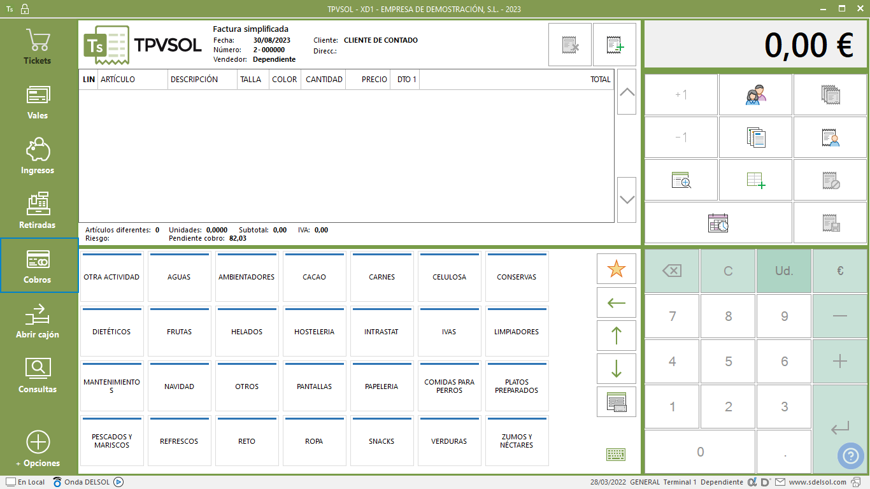This screenshot has height=489, width=870.
Task: Click the C clear key
Action: pos(728,271)
